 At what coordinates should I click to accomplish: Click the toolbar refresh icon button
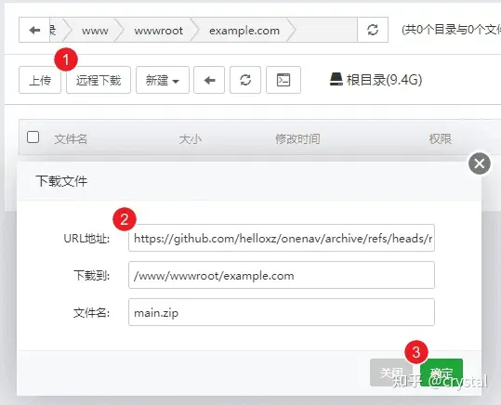click(245, 80)
